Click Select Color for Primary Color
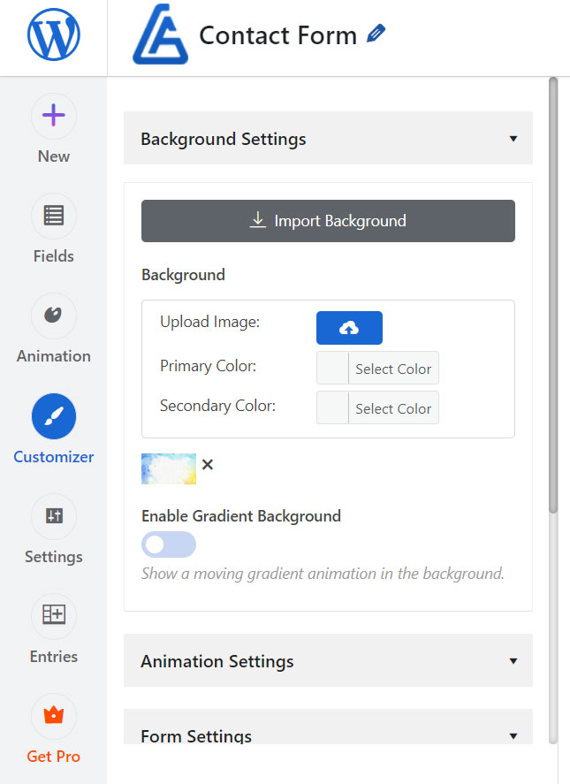The width and height of the screenshot is (570, 784). pyautogui.click(x=393, y=369)
